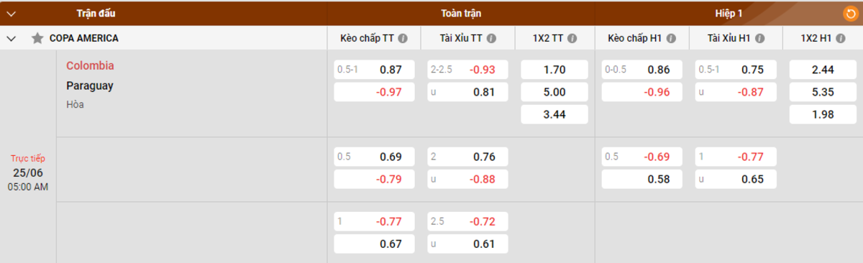863x263 pixels.
Task: Pick 1X2 TT odds 1.70
Action: pos(554,70)
